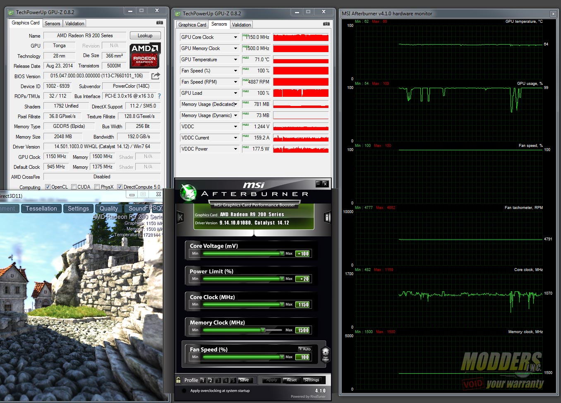Image resolution: width=561 pixels, height=403 pixels.
Task: Open the Fan Speed (RPM) sensor dropdown
Action: 235,82
